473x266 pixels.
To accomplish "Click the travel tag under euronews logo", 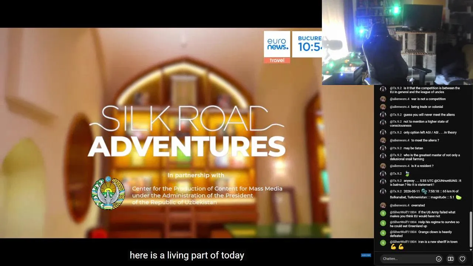I will pyautogui.click(x=277, y=60).
